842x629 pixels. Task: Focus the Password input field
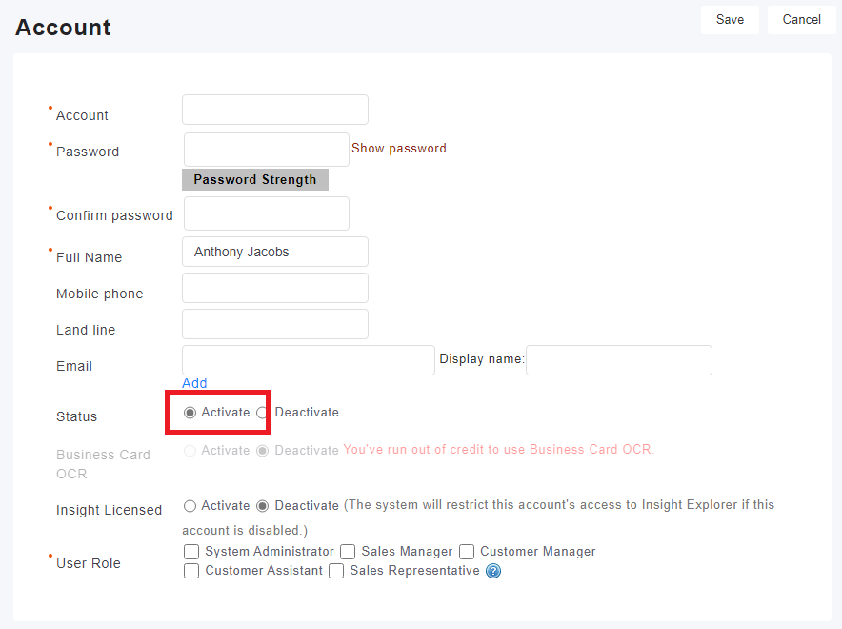tap(267, 150)
